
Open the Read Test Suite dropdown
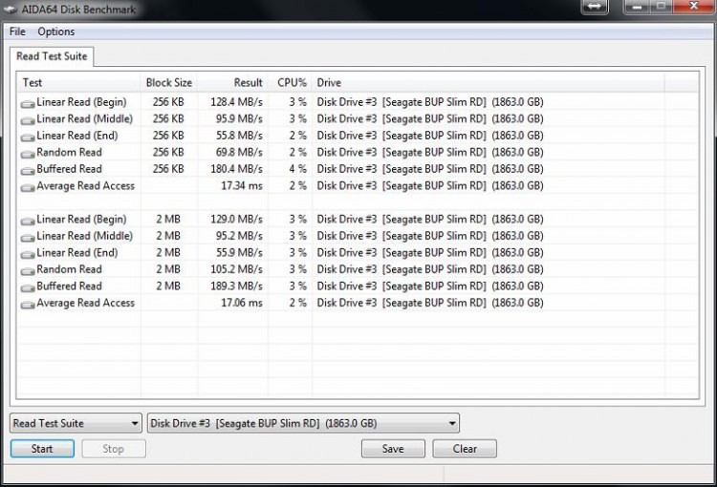pos(75,423)
